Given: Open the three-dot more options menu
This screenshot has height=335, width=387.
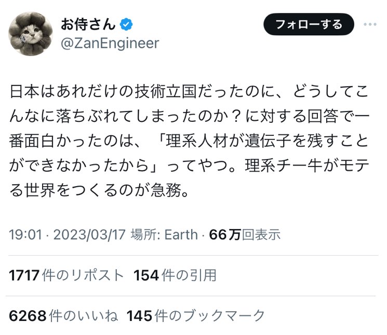Looking at the screenshot, I should tap(370, 24).
